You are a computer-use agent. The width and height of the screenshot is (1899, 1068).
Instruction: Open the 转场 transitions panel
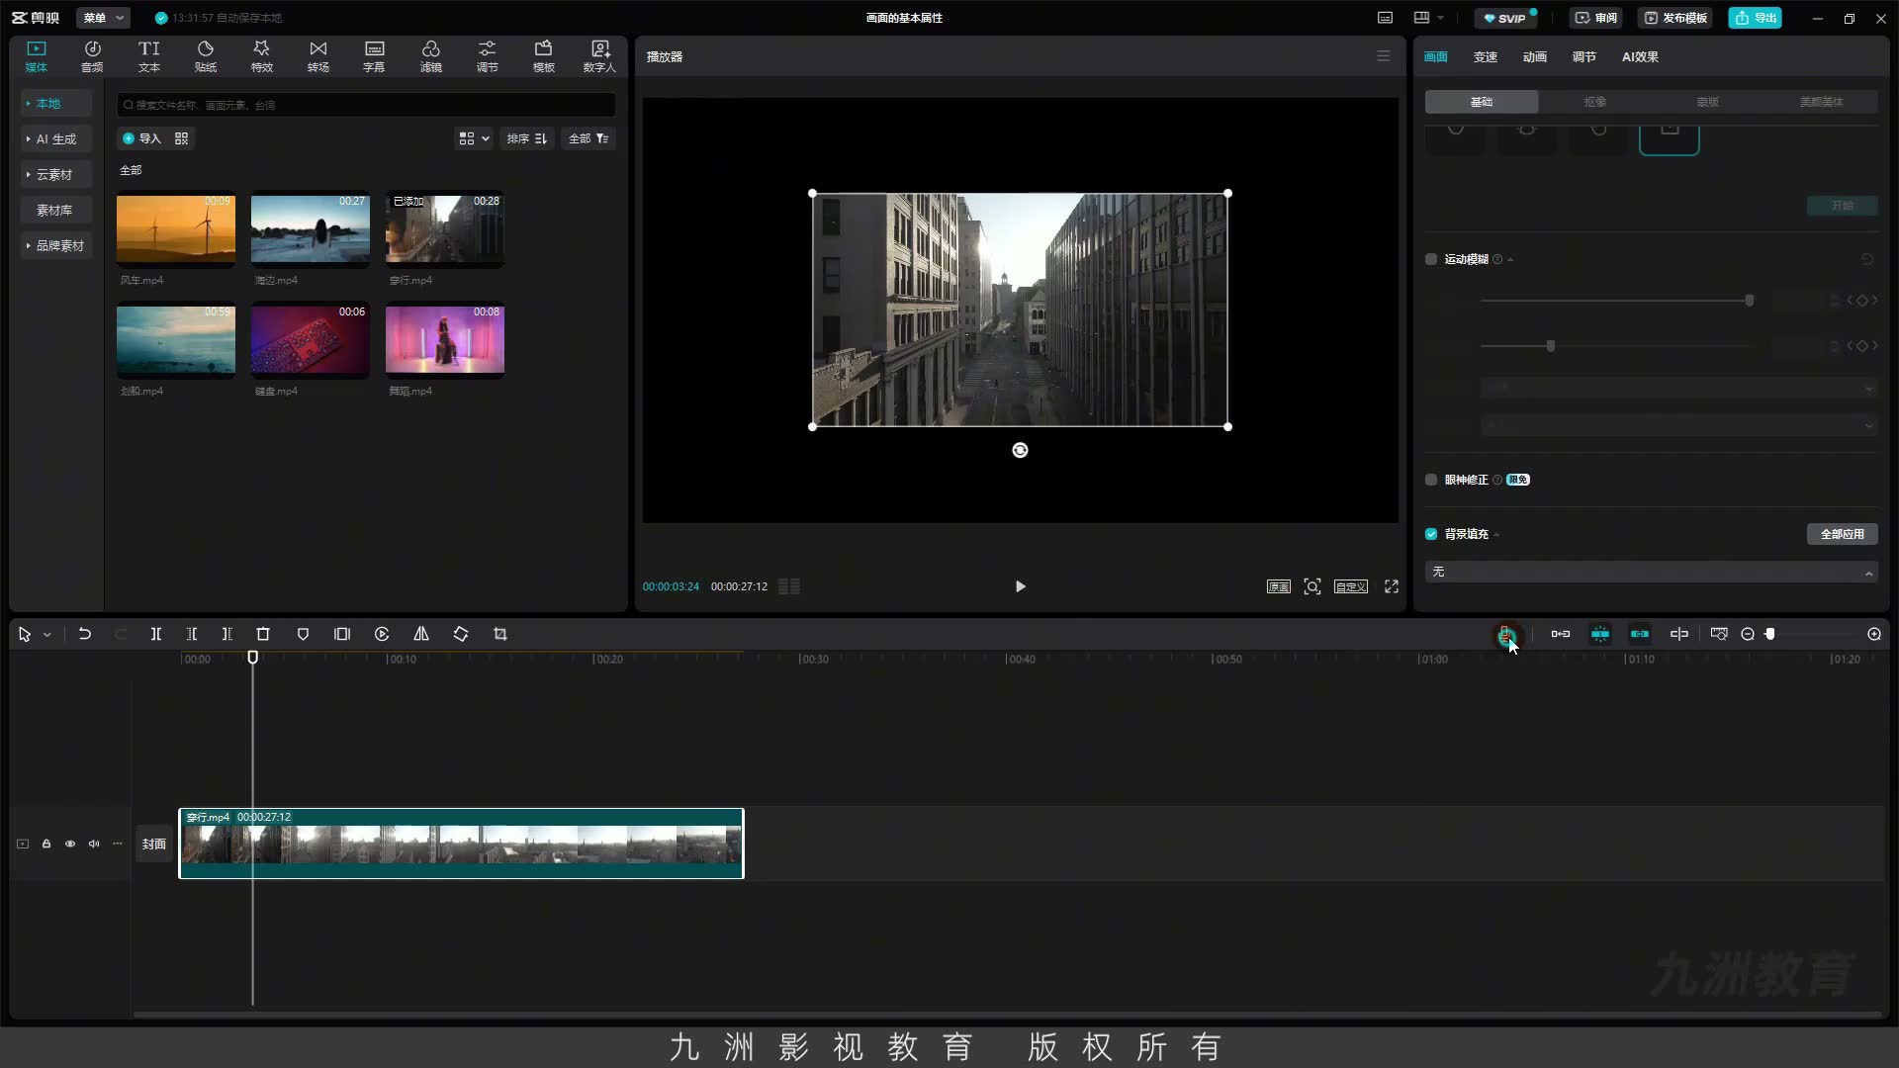[x=318, y=56]
